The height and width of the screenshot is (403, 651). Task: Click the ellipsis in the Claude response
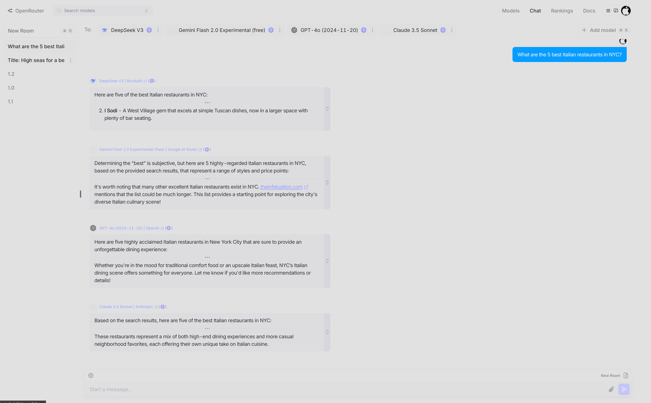(x=208, y=328)
